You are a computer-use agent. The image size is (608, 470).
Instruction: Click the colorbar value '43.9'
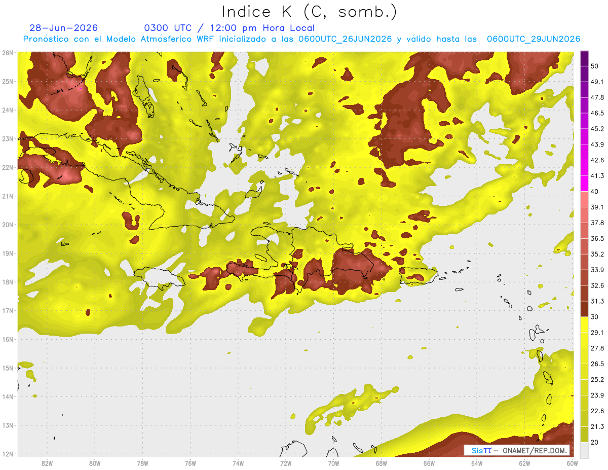point(597,144)
